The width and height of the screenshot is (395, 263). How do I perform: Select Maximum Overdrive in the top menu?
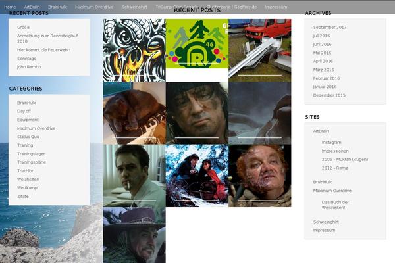point(94,7)
